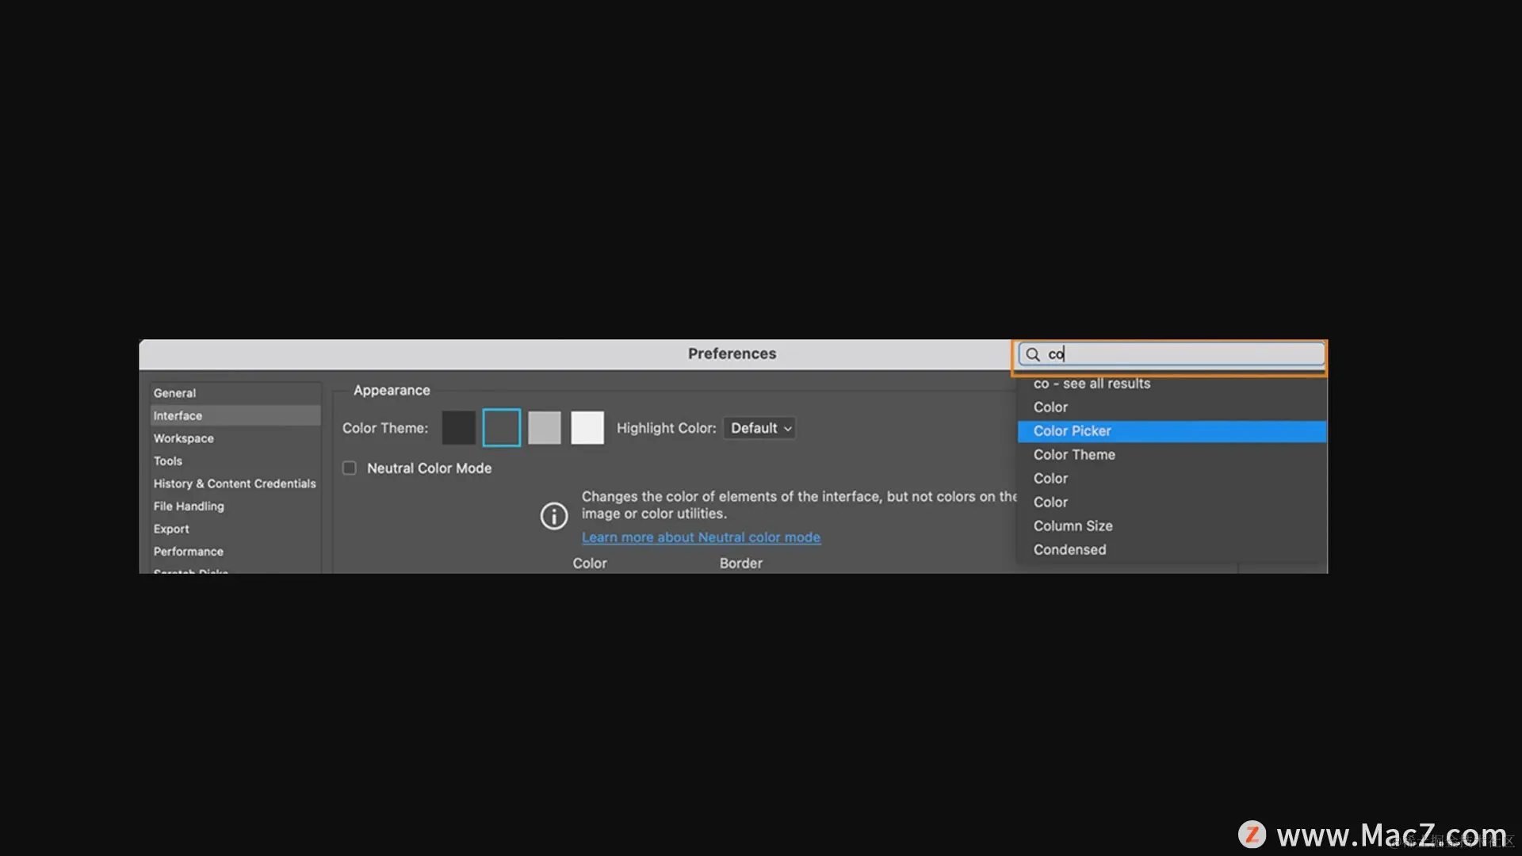Choose Condensed search result
Viewport: 1522px width, 856px height.
tap(1069, 550)
